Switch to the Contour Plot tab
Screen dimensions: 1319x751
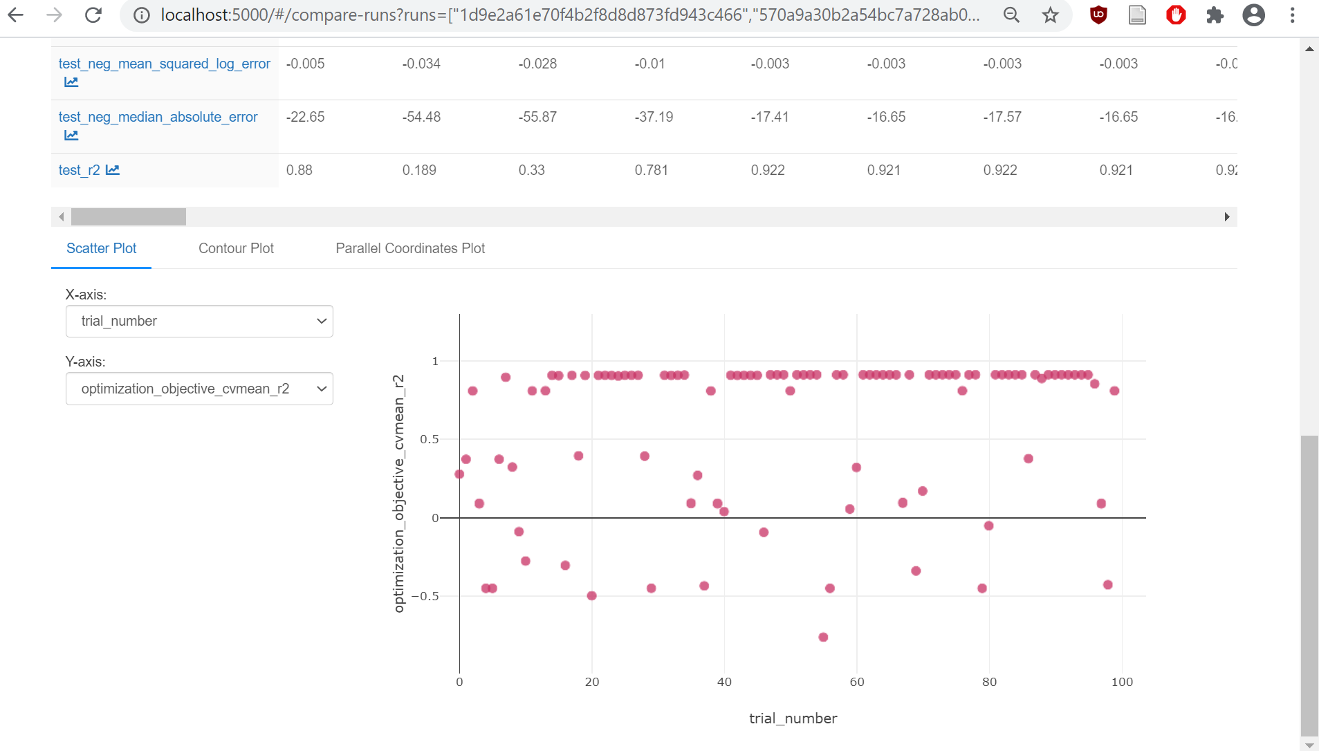236,248
